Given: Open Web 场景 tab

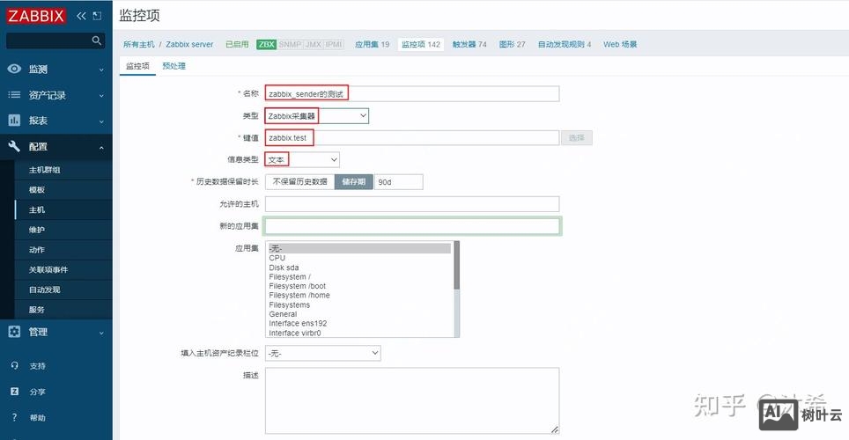Looking at the screenshot, I should [620, 44].
